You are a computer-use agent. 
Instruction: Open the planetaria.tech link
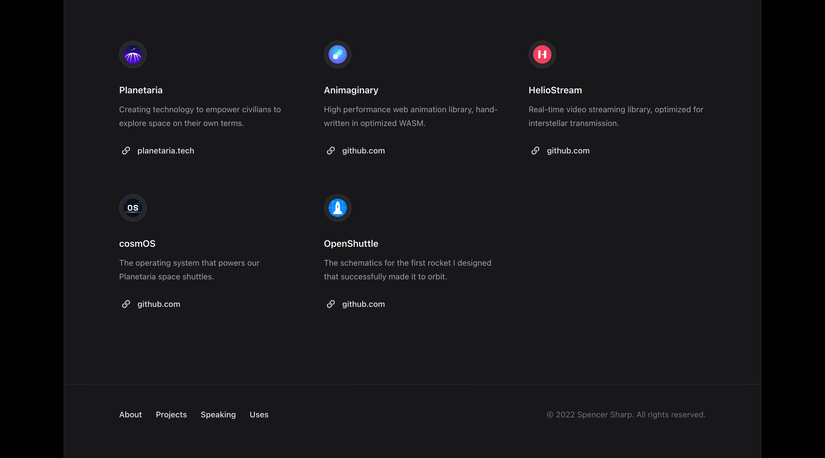[x=166, y=151]
